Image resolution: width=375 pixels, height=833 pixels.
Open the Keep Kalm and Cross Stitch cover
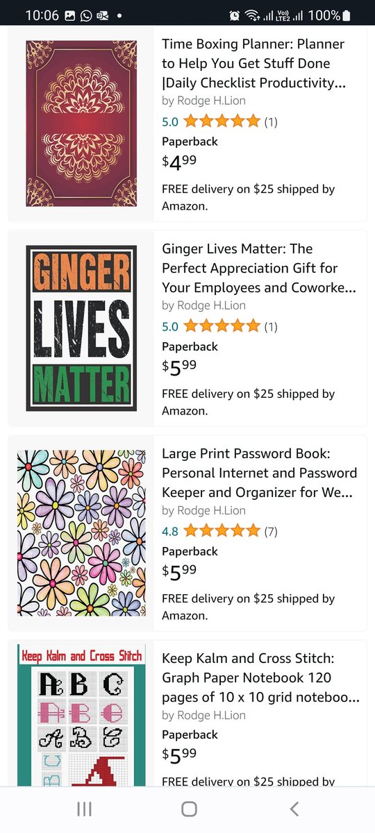[x=81, y=715]
